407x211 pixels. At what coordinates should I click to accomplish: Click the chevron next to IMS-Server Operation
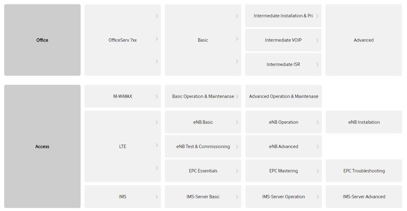(317, 197)
